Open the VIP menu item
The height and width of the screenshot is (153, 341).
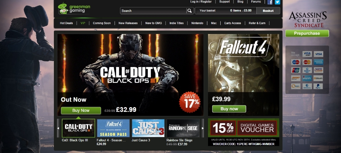coord(83,23)
